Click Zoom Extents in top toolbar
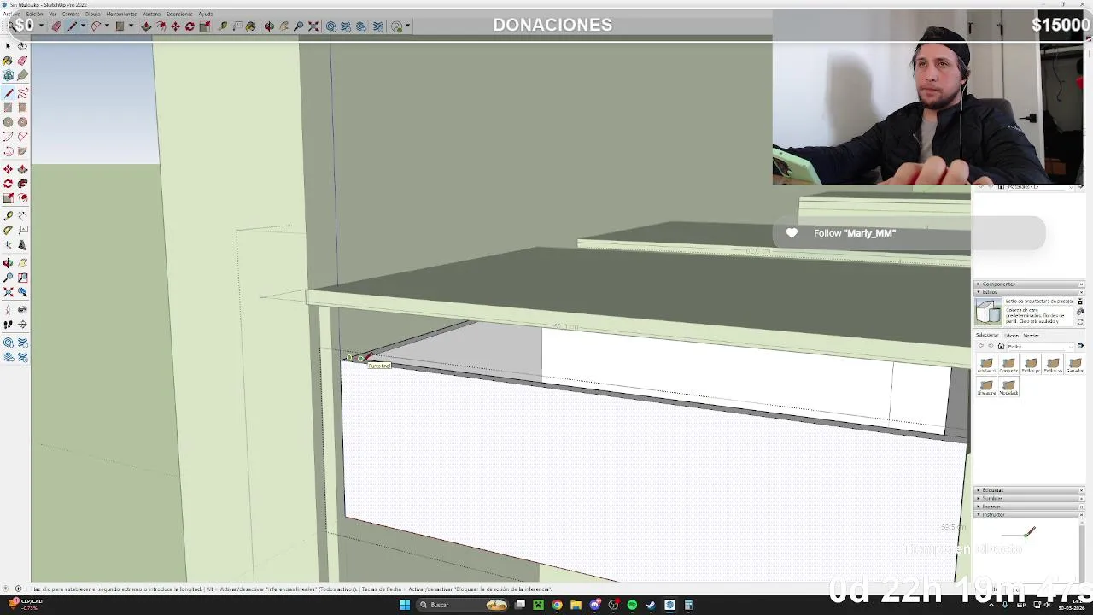The height and width of the screenshot is (615, 1093). (313, 26)
